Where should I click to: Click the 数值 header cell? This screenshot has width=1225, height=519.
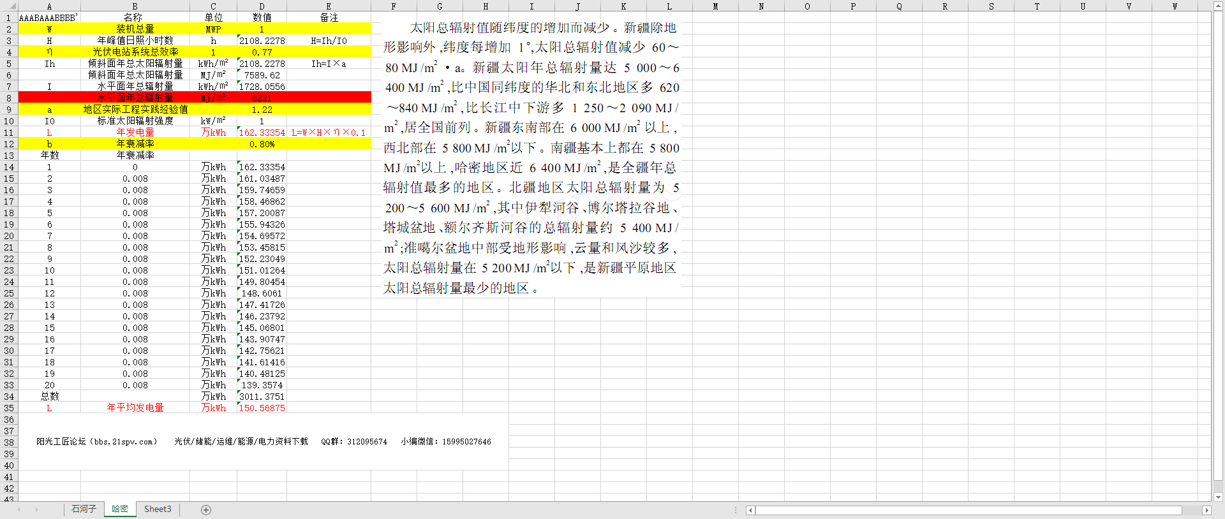point(262,18)
